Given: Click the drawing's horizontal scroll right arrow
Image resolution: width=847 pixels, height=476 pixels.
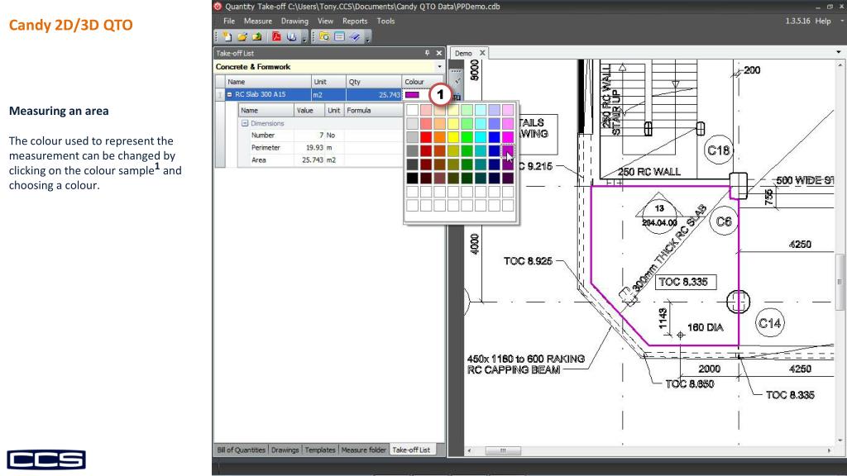Looking at the screenshot, I should pyautogui.click(x=829, y=450).
